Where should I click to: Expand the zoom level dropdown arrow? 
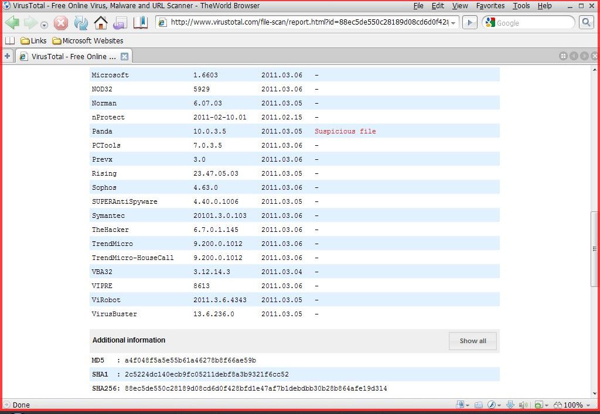(588, 406)
